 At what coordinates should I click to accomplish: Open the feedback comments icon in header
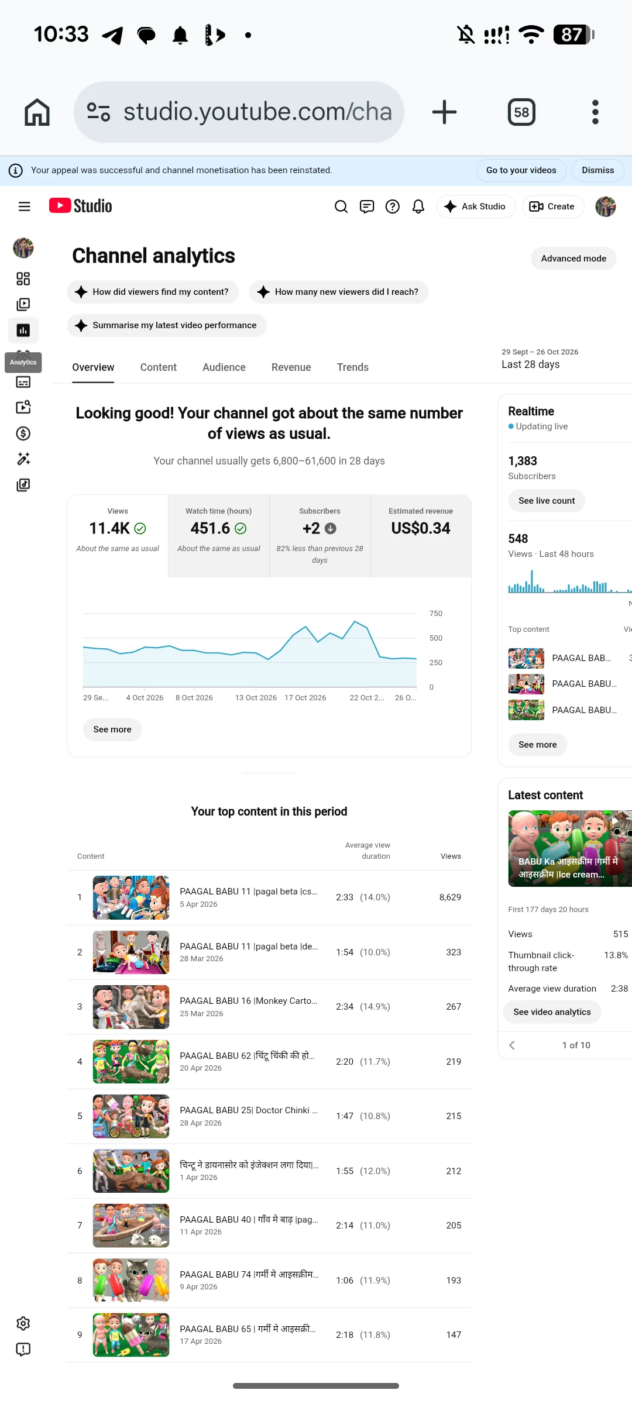click(x=367, y=207)
